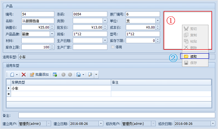Click the table with green cube icon
This screenshot has height=129, width=218.
point(55,75)
